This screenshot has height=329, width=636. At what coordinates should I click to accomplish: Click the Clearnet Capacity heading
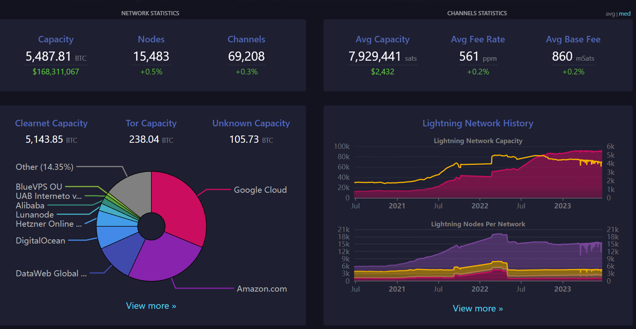(x=51, y=123)
